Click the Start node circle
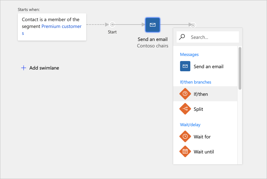 coord(112,25)
